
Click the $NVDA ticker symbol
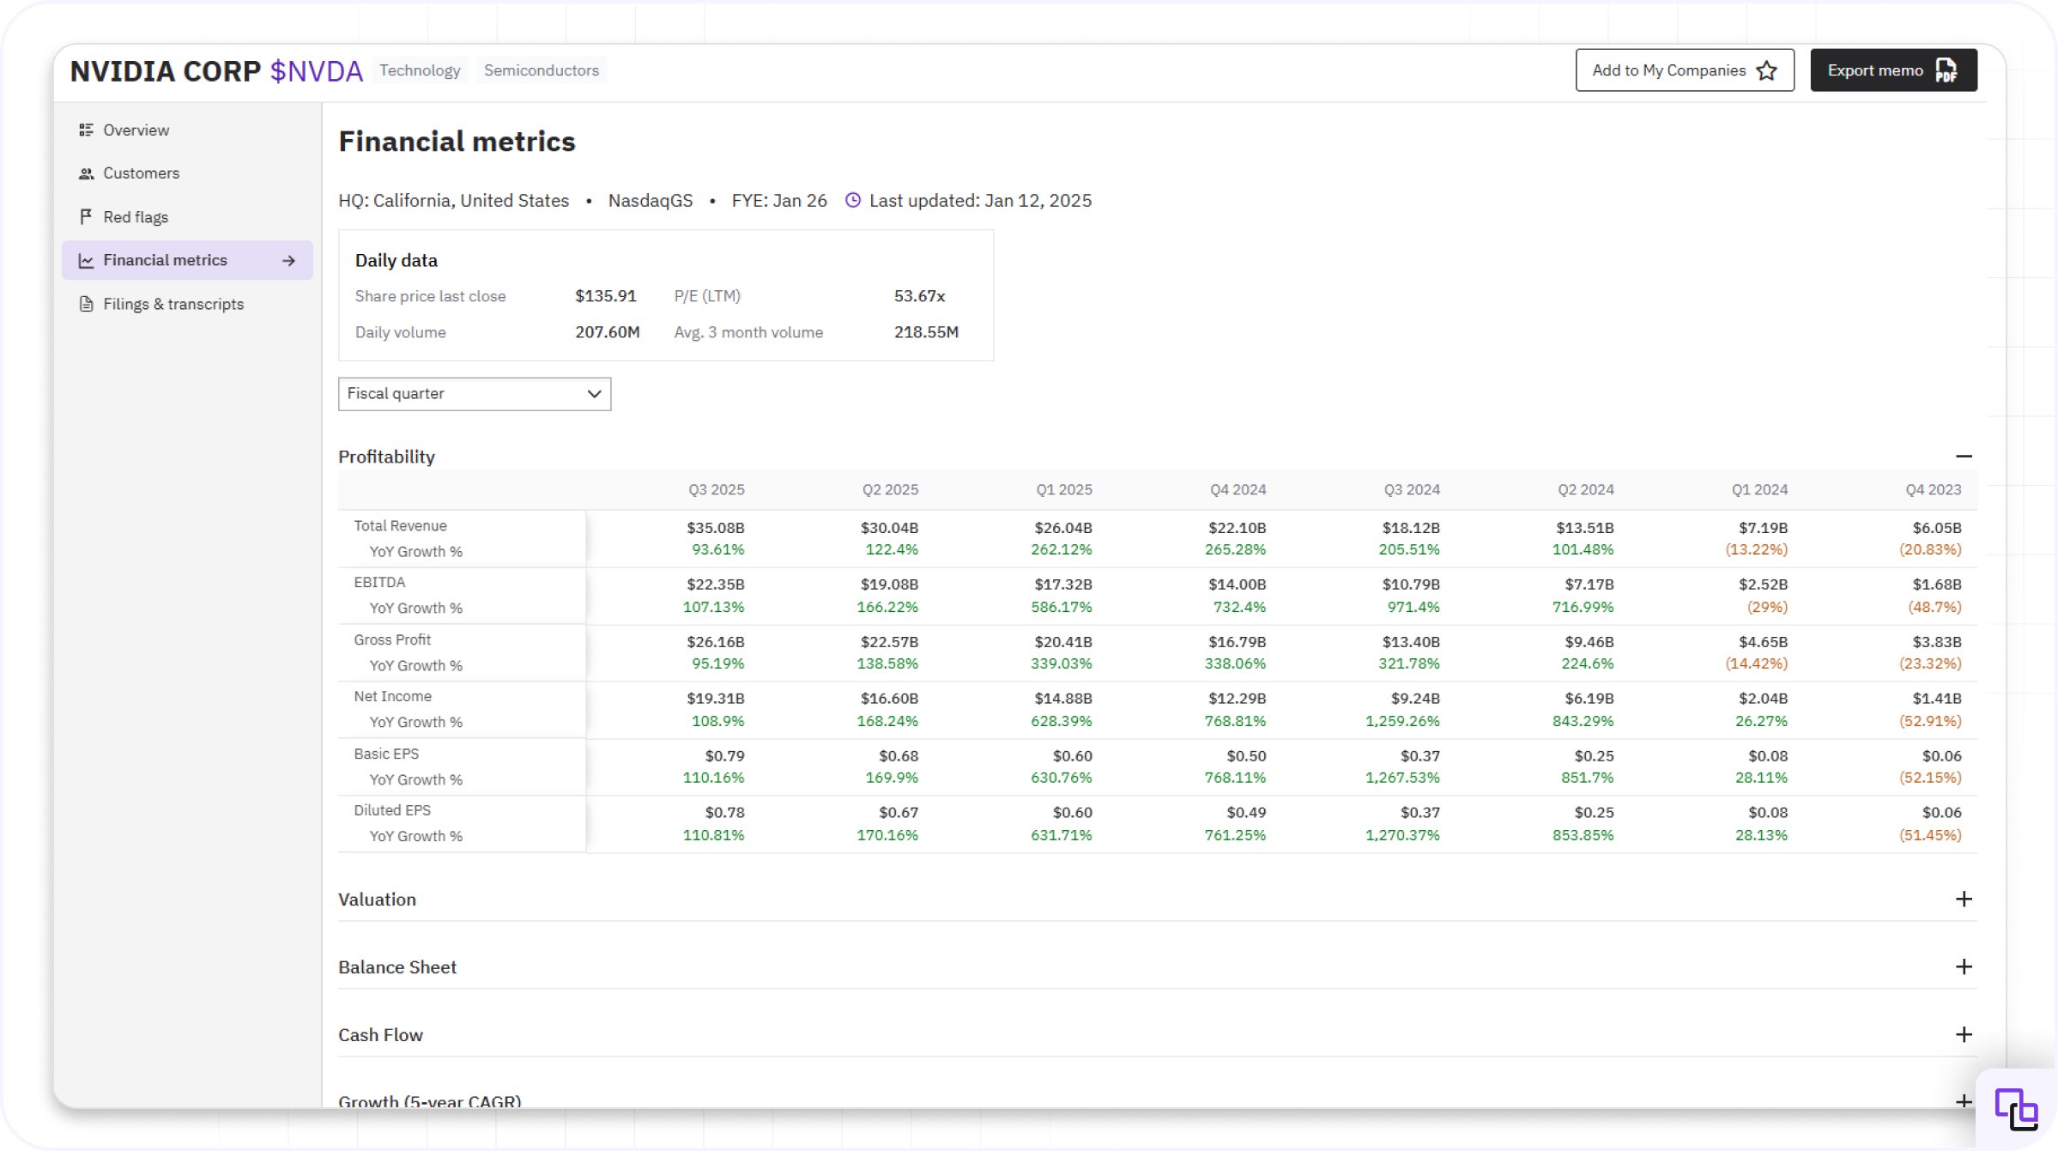[317, 71]
